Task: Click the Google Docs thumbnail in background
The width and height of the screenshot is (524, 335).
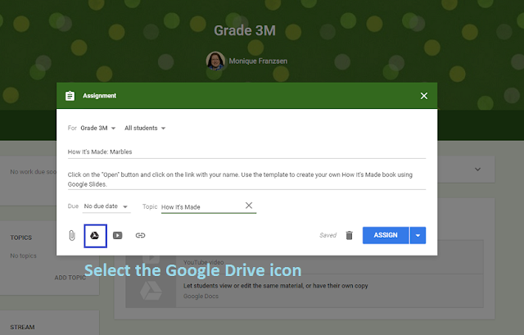Action: (151, 291)
